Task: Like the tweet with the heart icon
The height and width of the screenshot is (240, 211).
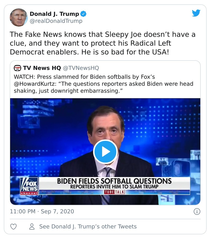Action: (x=13, y=227)
